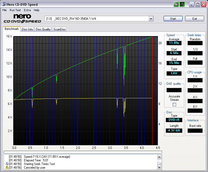Click the end speed value 15.98x

174,63
